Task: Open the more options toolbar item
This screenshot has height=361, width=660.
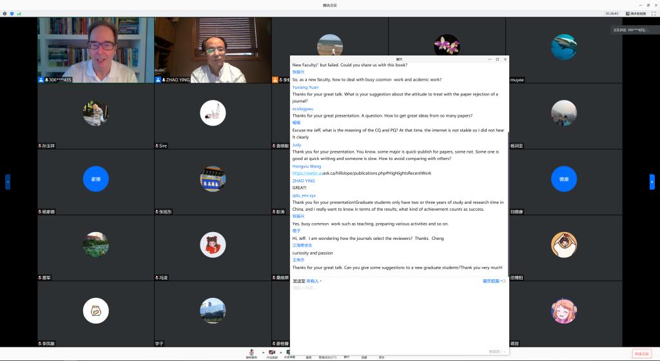Action: click(x=382, y=356)
